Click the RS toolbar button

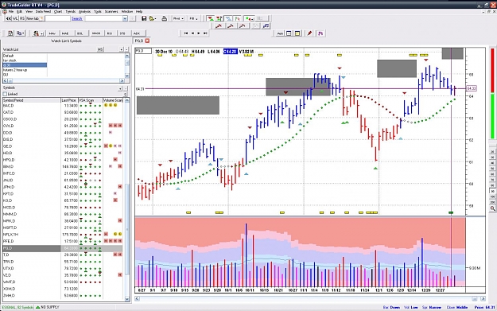pyautogui.click(x=22, y=18)
